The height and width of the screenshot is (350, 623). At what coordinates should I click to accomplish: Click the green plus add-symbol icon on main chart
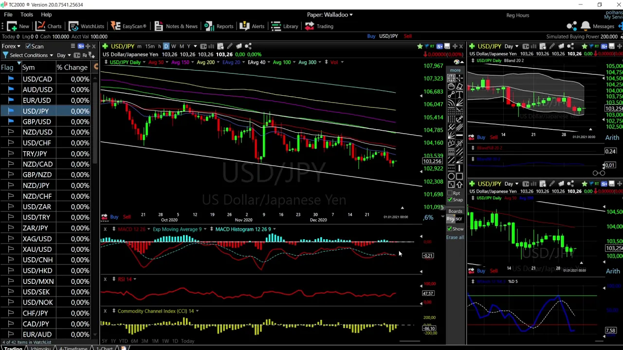105,46
